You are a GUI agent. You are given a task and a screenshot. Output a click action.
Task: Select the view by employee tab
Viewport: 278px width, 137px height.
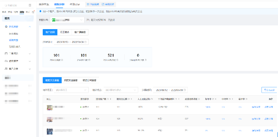pyautogui.click(x=52, y=80)
